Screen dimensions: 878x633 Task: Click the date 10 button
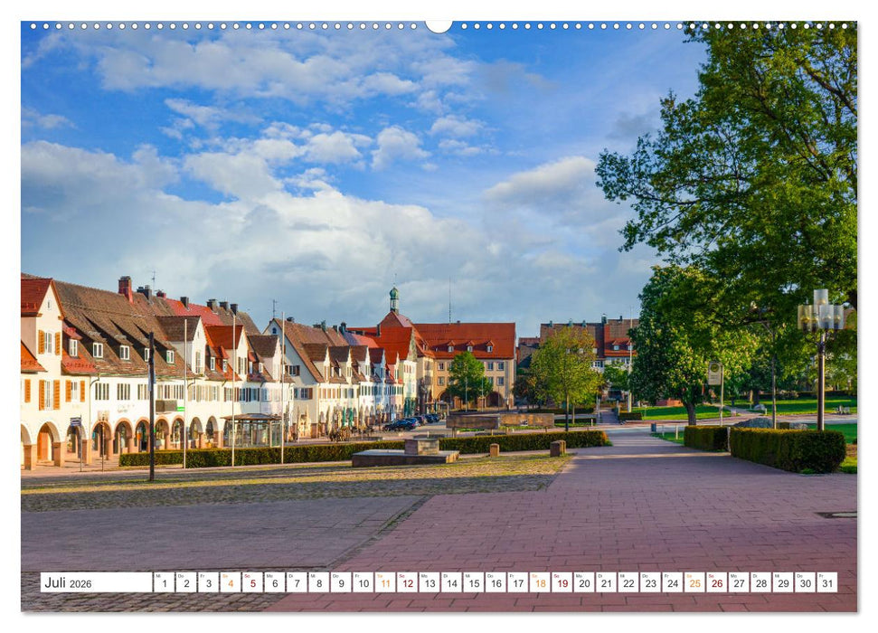365,584
